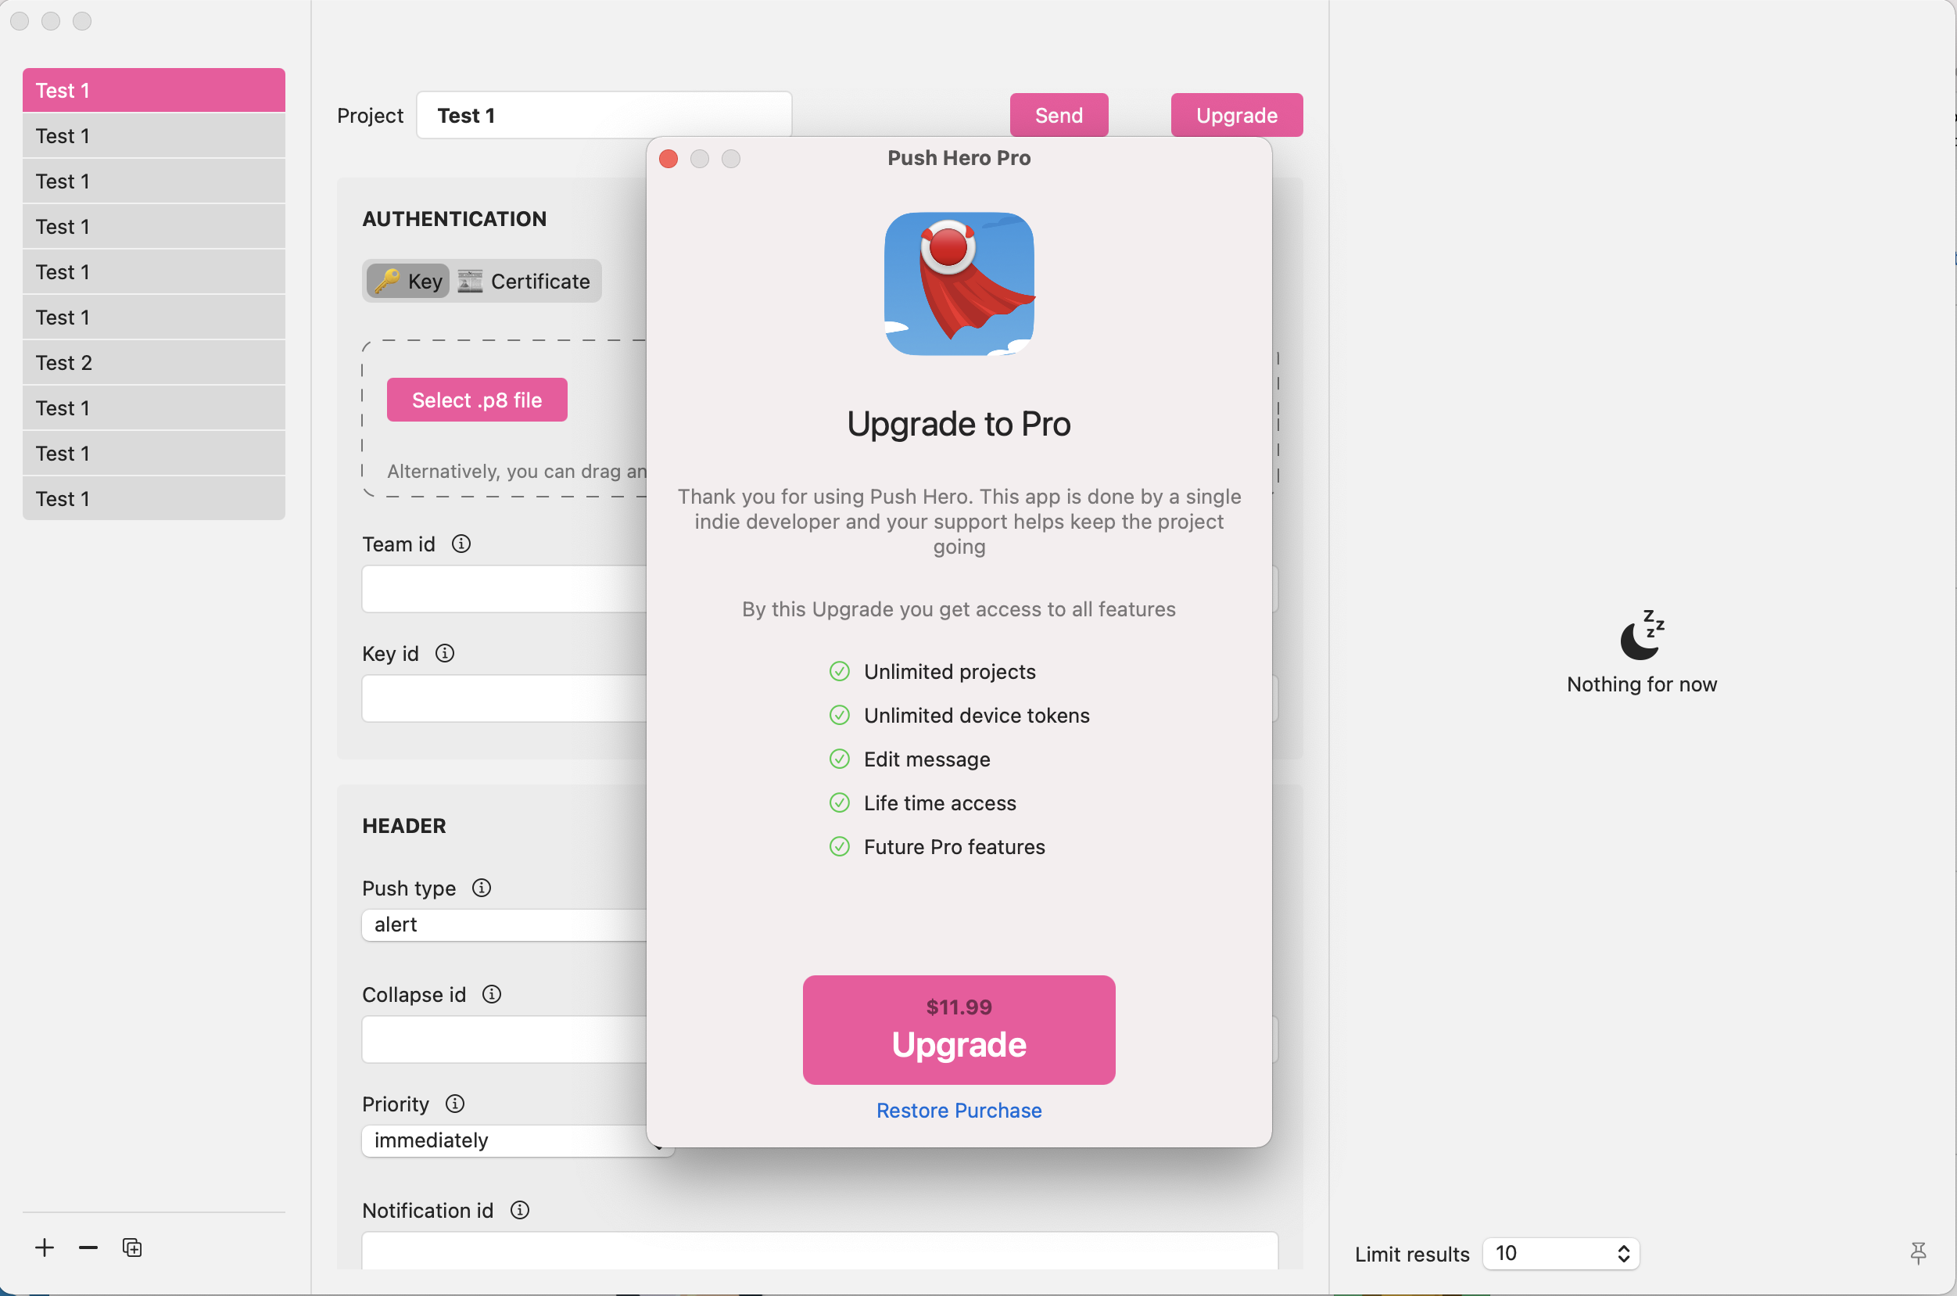This screenshot has height=1296, width=1957.
Task: Switch authentication to Certificate
Action: 525,281
